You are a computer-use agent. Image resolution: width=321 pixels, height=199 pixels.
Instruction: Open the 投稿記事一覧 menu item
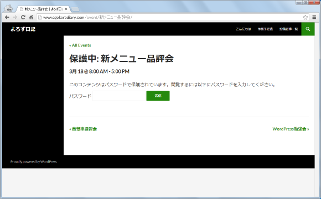click(x=288, y=29)
